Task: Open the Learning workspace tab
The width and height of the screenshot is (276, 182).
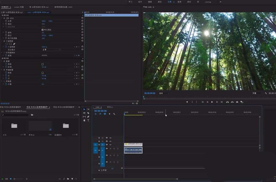Action: click(x=208, y=2)
